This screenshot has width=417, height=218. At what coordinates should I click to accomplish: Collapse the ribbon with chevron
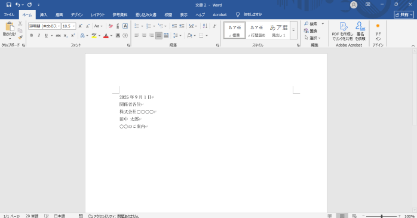(x=413, y=46)
